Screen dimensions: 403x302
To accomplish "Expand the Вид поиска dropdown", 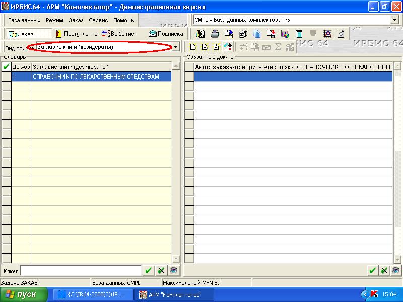I will pos(176,47).
